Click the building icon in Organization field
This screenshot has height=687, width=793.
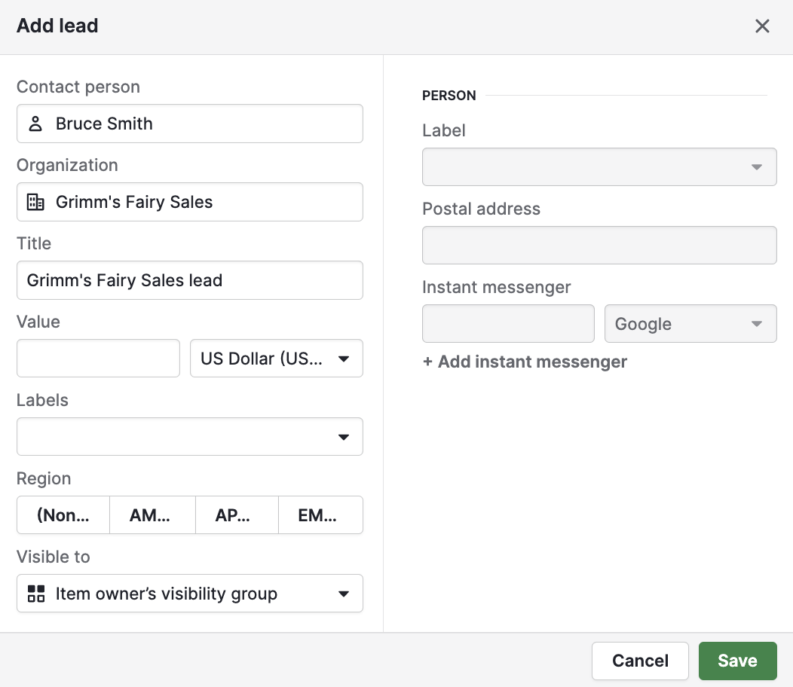click(x=35, y=202)
